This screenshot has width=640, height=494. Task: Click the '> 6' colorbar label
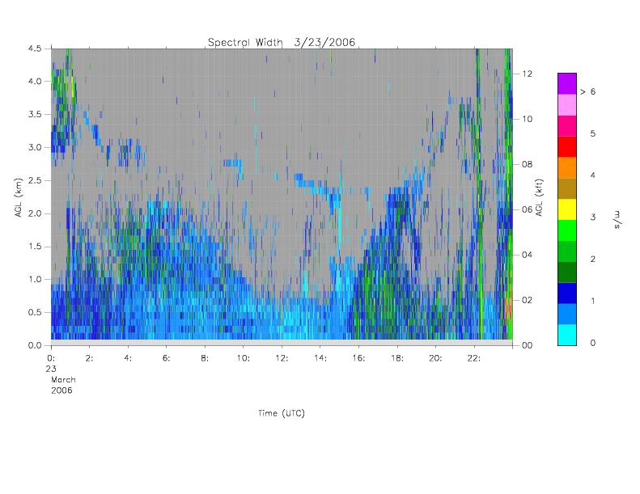click(x=587, y=92)
